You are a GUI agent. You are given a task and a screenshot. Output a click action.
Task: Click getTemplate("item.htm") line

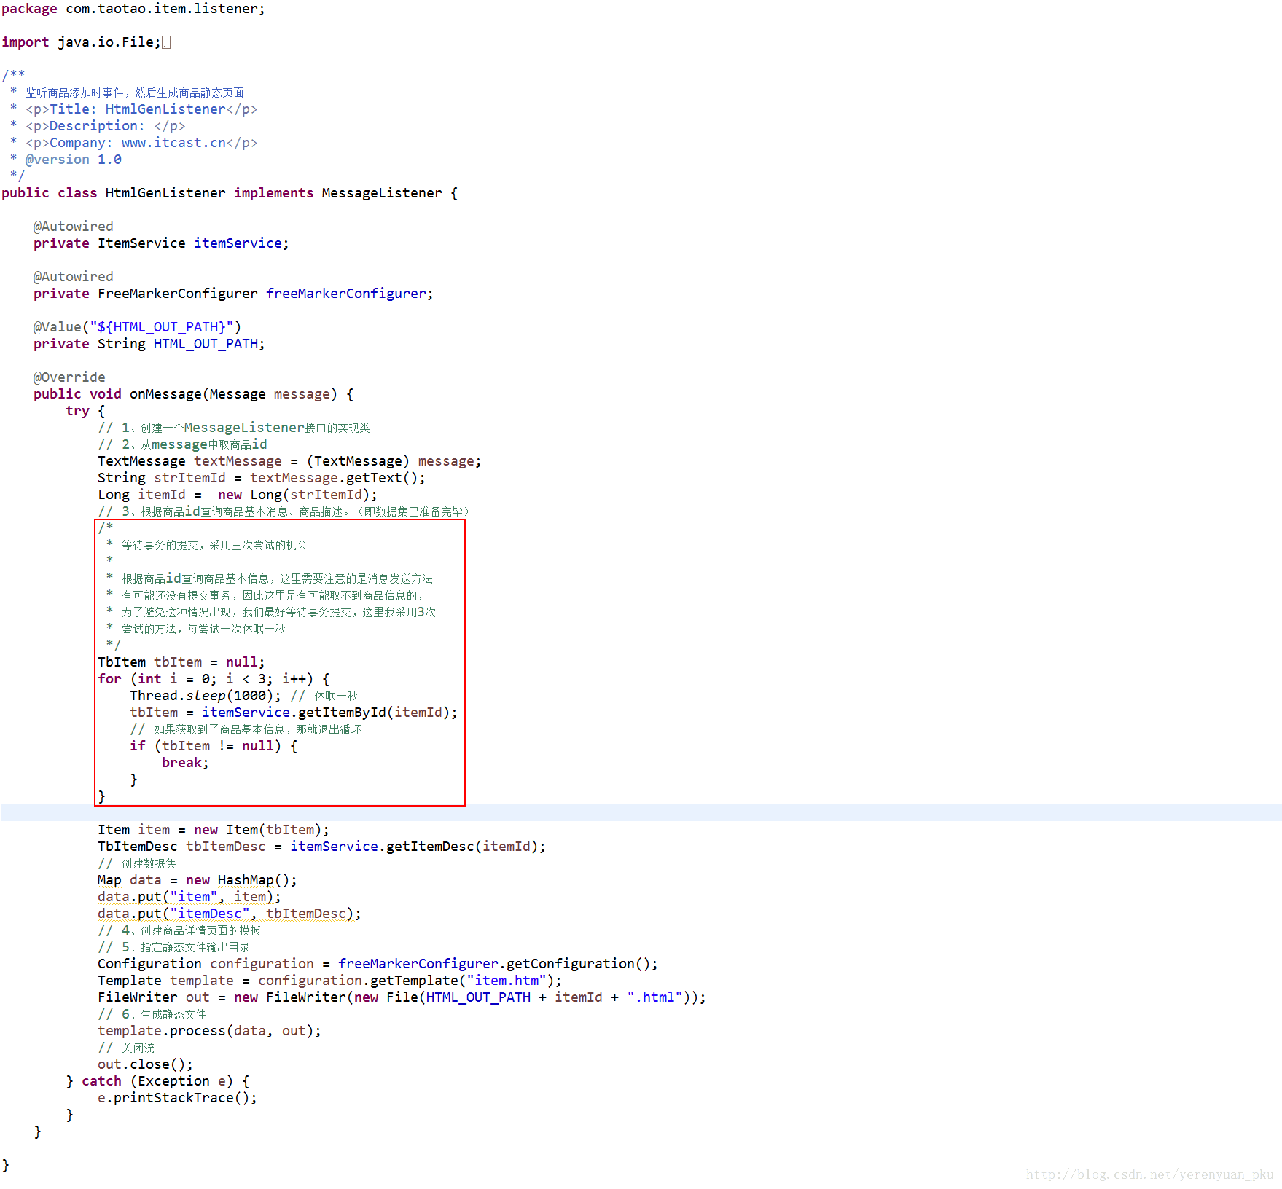(329, 981)
